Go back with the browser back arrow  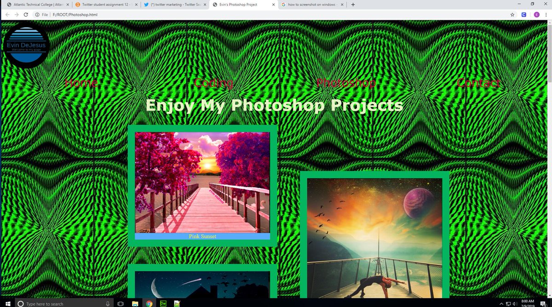point(7,15)
